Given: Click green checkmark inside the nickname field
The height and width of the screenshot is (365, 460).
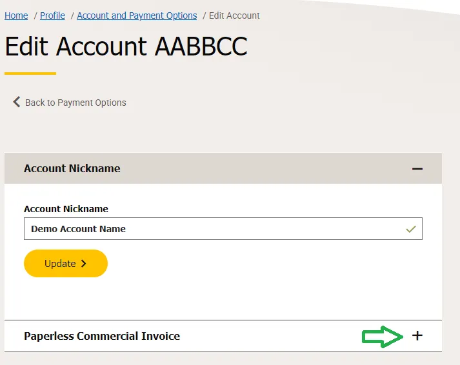Looking at the screenshot, I should pyautogui.click(x=410, y=229).
